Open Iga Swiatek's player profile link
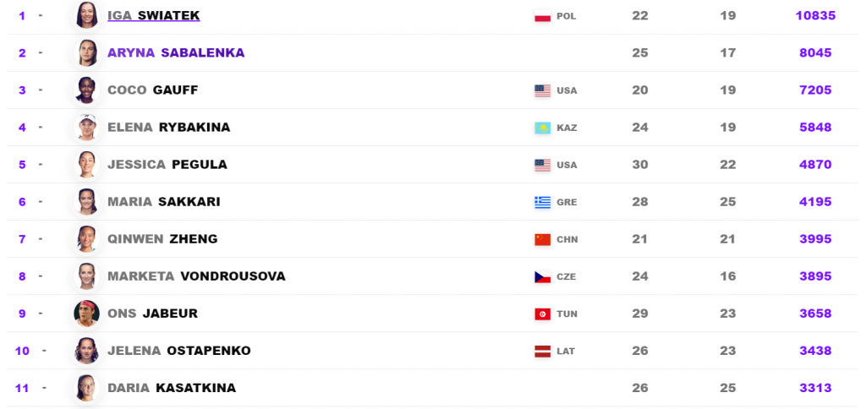 click(x=153, y=15)
